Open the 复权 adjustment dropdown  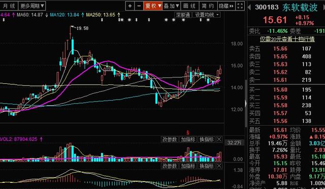153,6
